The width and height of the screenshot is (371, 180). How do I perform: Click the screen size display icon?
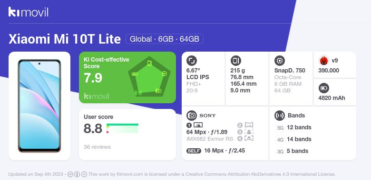coord(192,61)
